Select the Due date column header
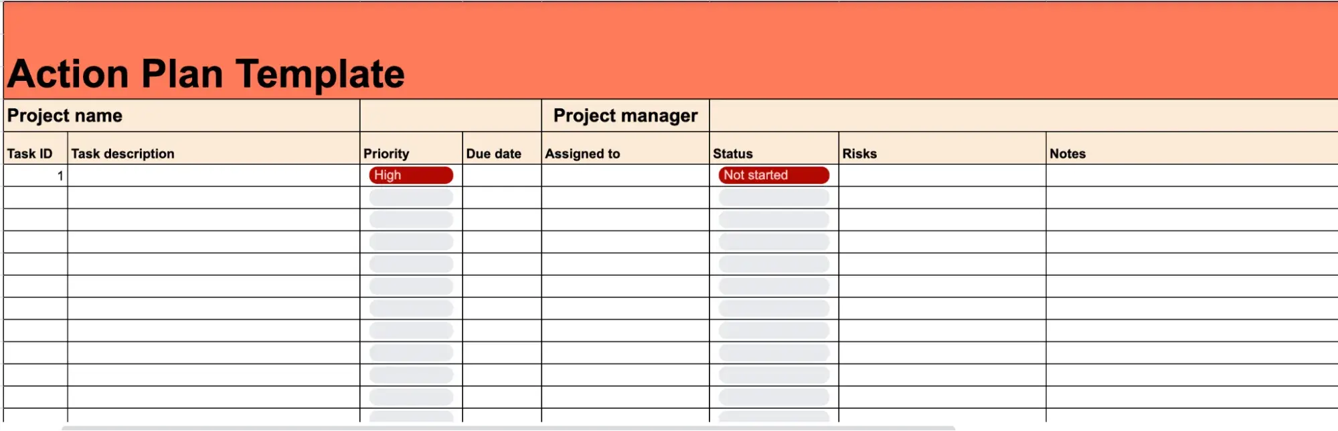Image resolution: width=1338 pixels, height=431 pixels. tap(501, 153)
